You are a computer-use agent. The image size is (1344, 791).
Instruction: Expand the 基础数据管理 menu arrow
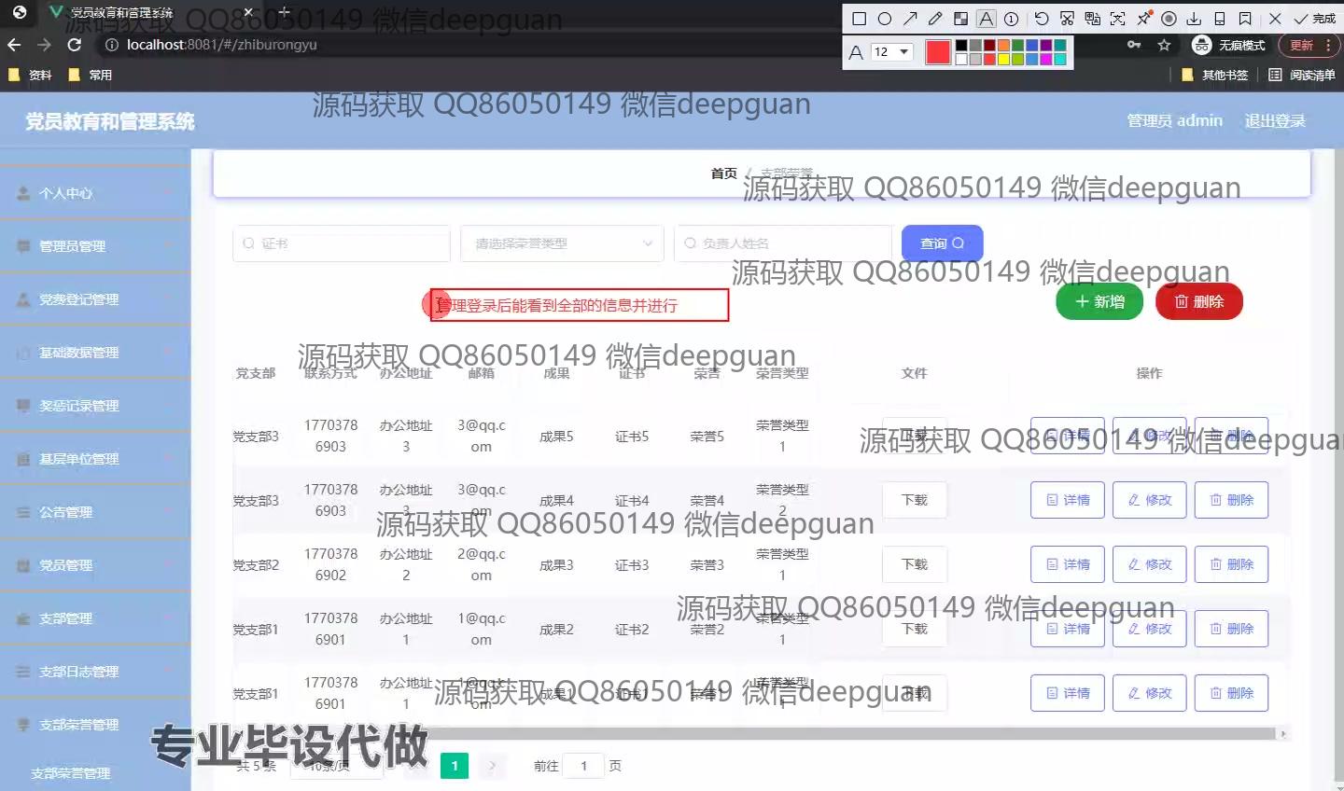(x=169, y=353)
